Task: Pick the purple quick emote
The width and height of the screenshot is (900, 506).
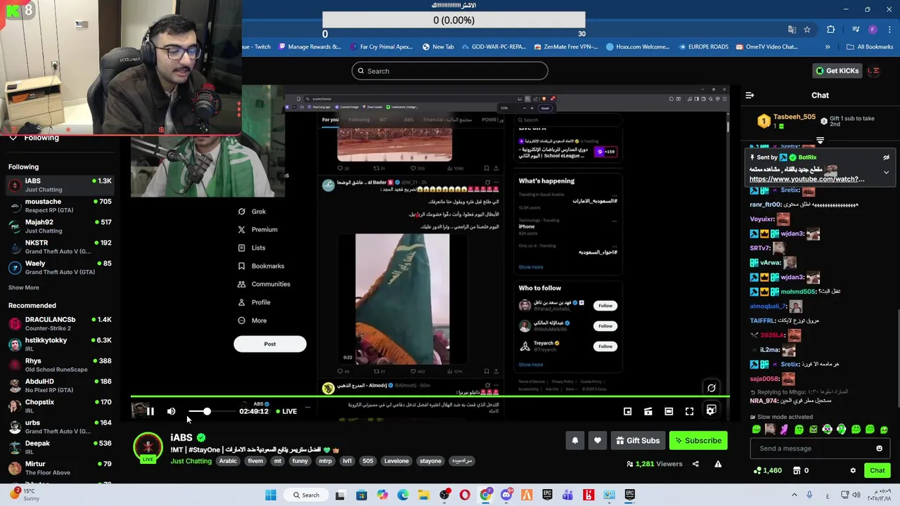Action: tap(785, 429)
